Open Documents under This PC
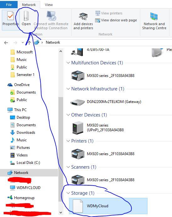 click(23, 125)
